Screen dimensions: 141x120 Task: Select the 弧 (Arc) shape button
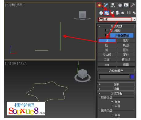(107, 50)
